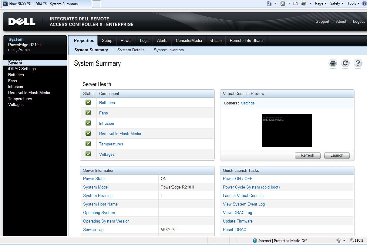The height and width of the screenshot is (245, 367).
Task: Open the Home button dropdown arrow
Action: 276,3
